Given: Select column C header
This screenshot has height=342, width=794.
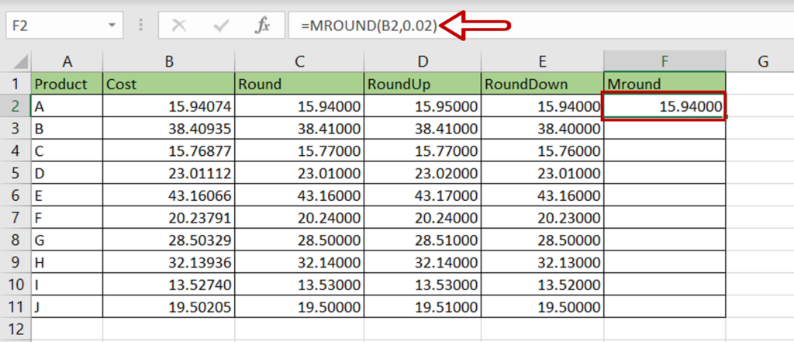Looking at the screenshot, I should [299, 62].
